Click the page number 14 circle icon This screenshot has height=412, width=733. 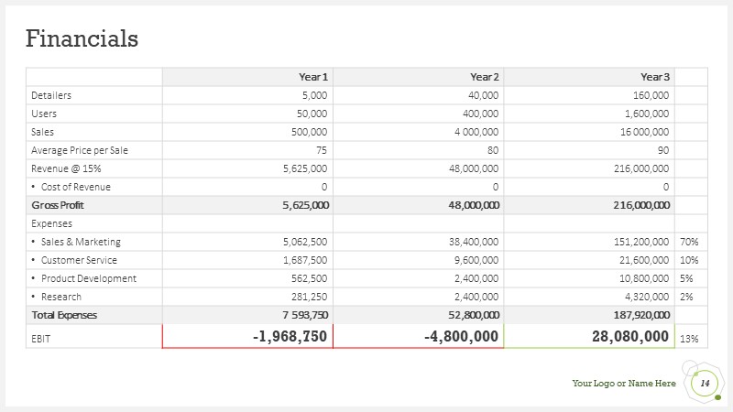coord(705,384)
